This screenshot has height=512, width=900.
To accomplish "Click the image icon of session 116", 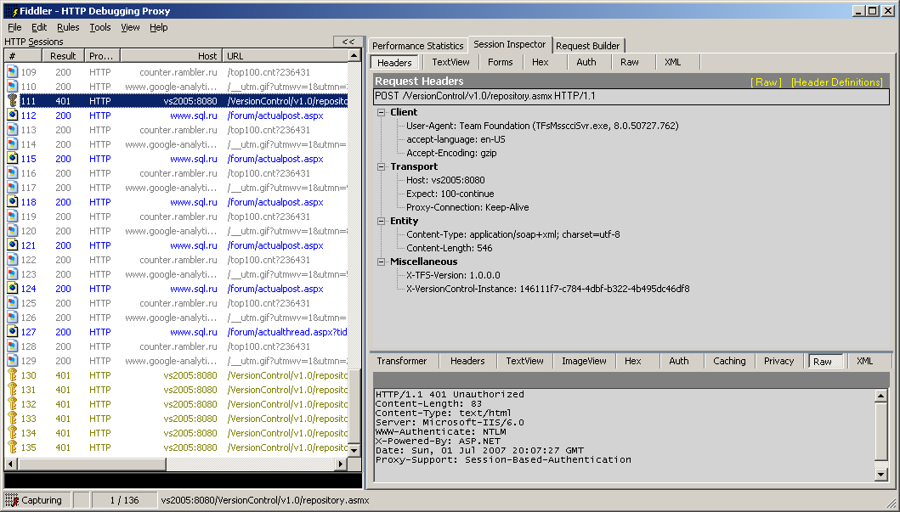I will click(x=12, y=173).
